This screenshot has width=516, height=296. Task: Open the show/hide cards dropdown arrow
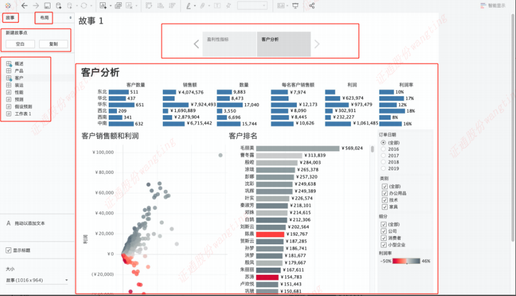(x=287, y=6)
